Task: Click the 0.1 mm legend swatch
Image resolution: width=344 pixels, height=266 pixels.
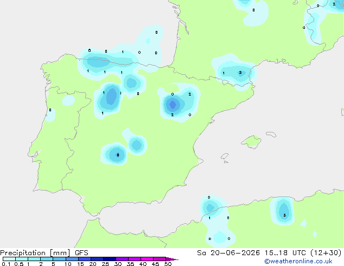Action: pos(9,259)
